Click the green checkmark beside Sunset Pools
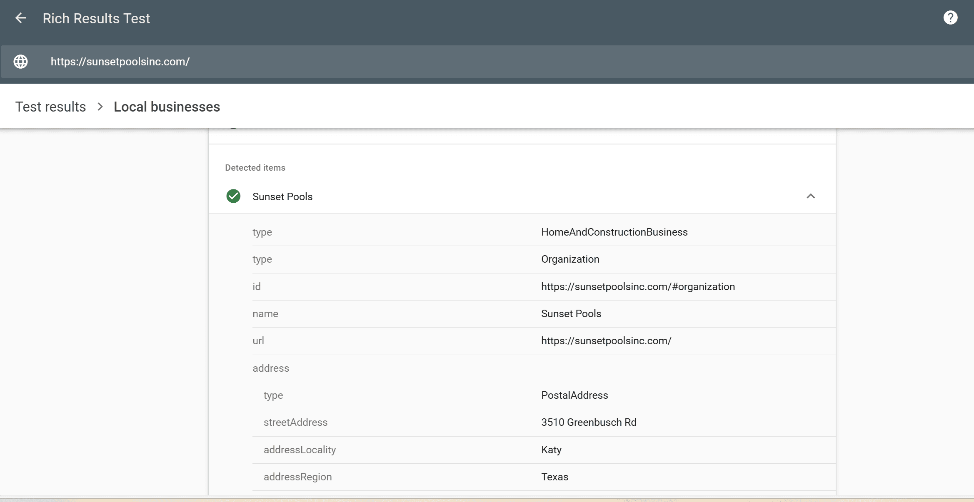This screenshot has width=974, height=502. point(233,196)
